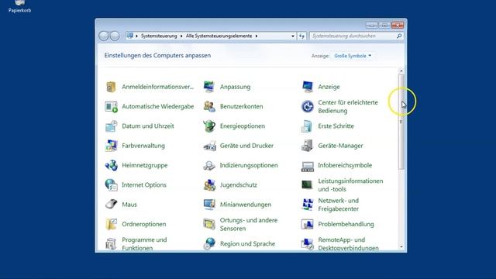Open the Problembehandlung link
The width and height of the screenshot is (496, 279).
(x=346, y=224)
